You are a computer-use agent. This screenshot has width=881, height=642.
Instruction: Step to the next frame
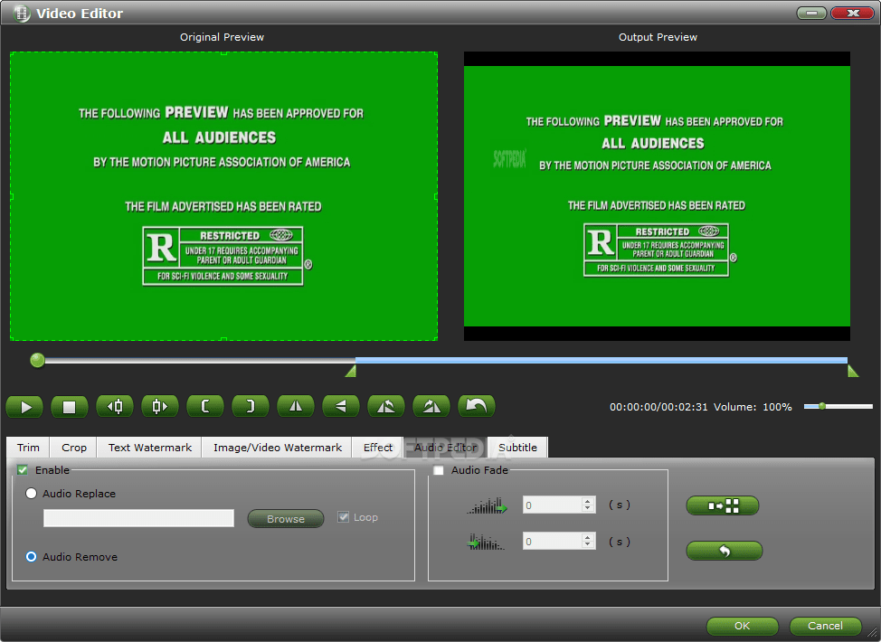(159, 406)
